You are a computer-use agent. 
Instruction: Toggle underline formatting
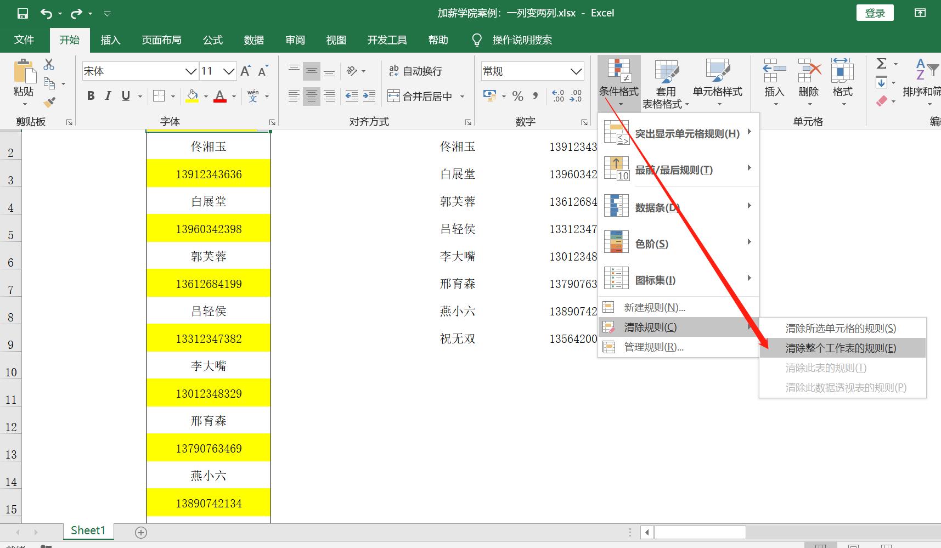pyautogui.click(x=125, y=95)
